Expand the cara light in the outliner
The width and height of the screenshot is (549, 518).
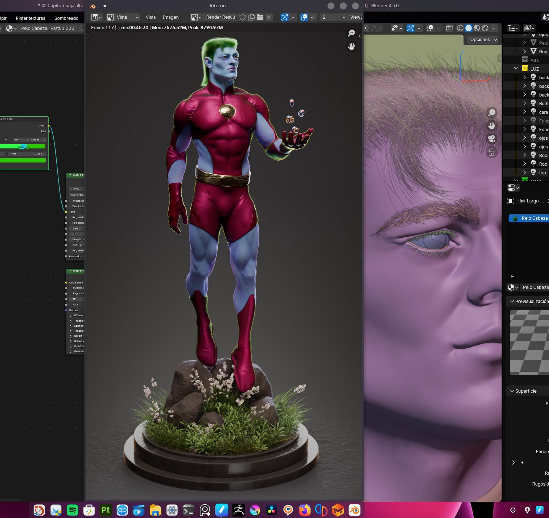pos(525,112)
